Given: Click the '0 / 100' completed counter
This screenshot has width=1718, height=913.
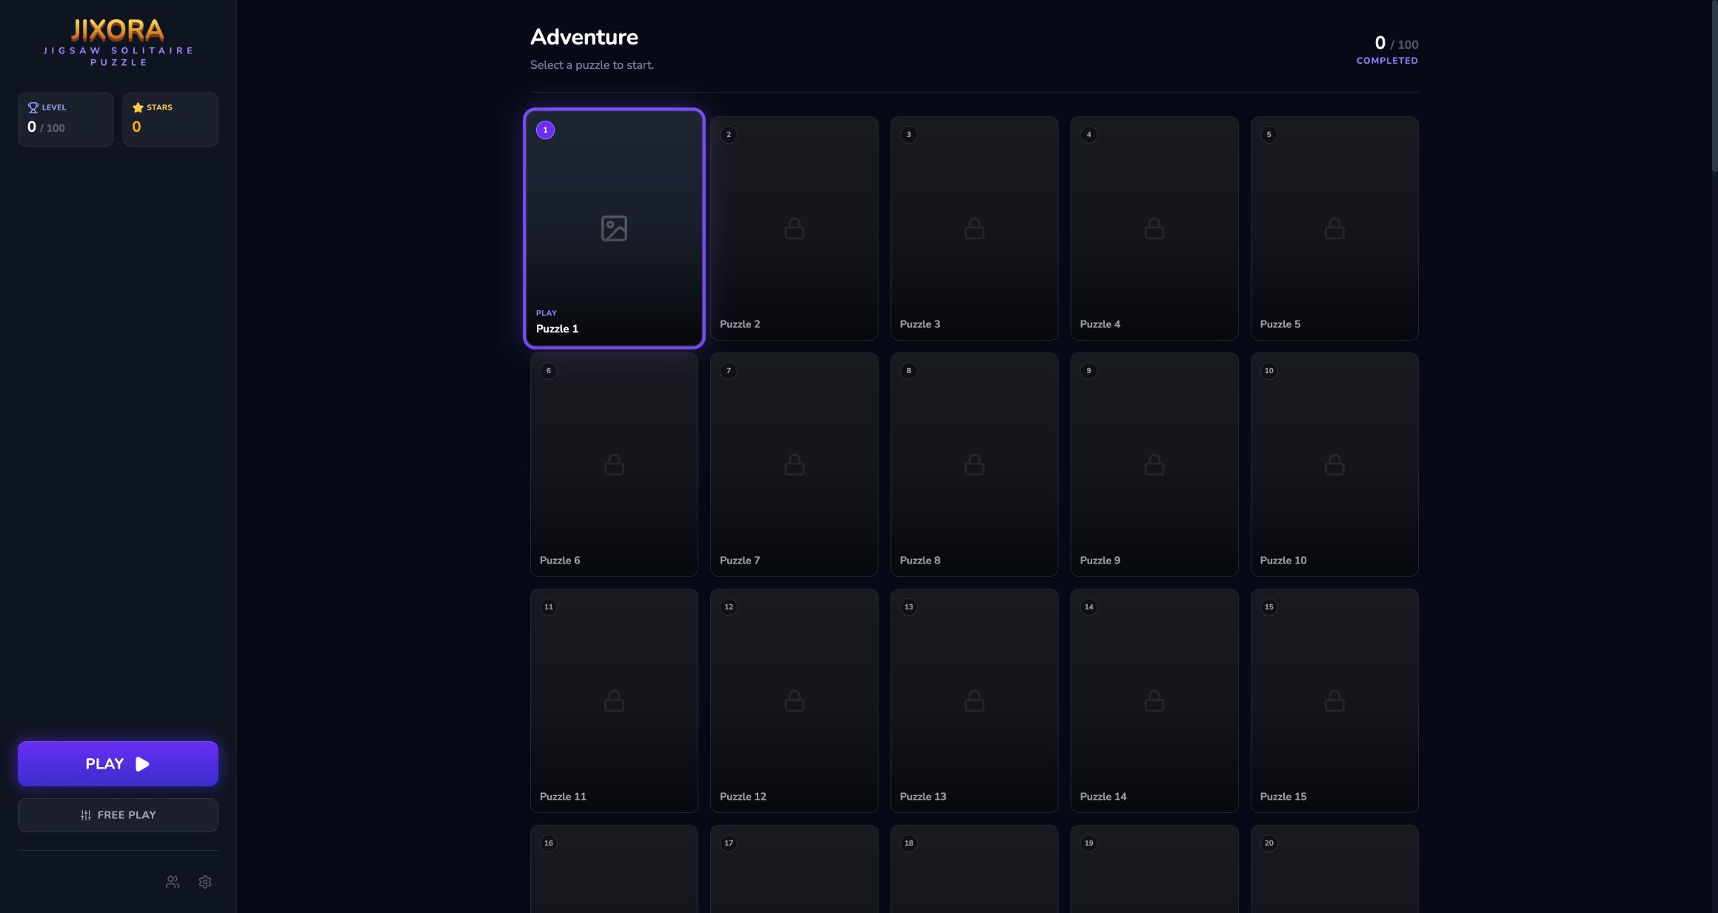Looking at the screenshot, I should [x=1396, y=43].
